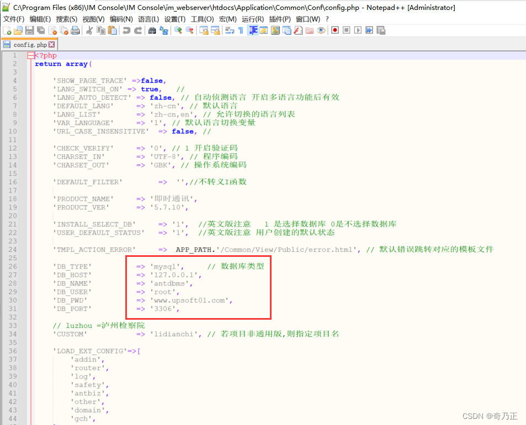Toggle synchronized horizontal scrolling icon
The width and height of the screenshot is (526, 425).
click(x=215, y=30)
